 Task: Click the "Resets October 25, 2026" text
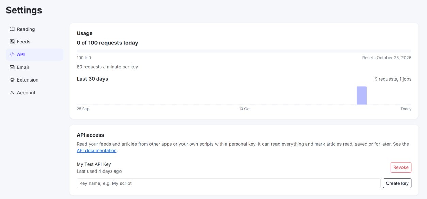point(387,58)
